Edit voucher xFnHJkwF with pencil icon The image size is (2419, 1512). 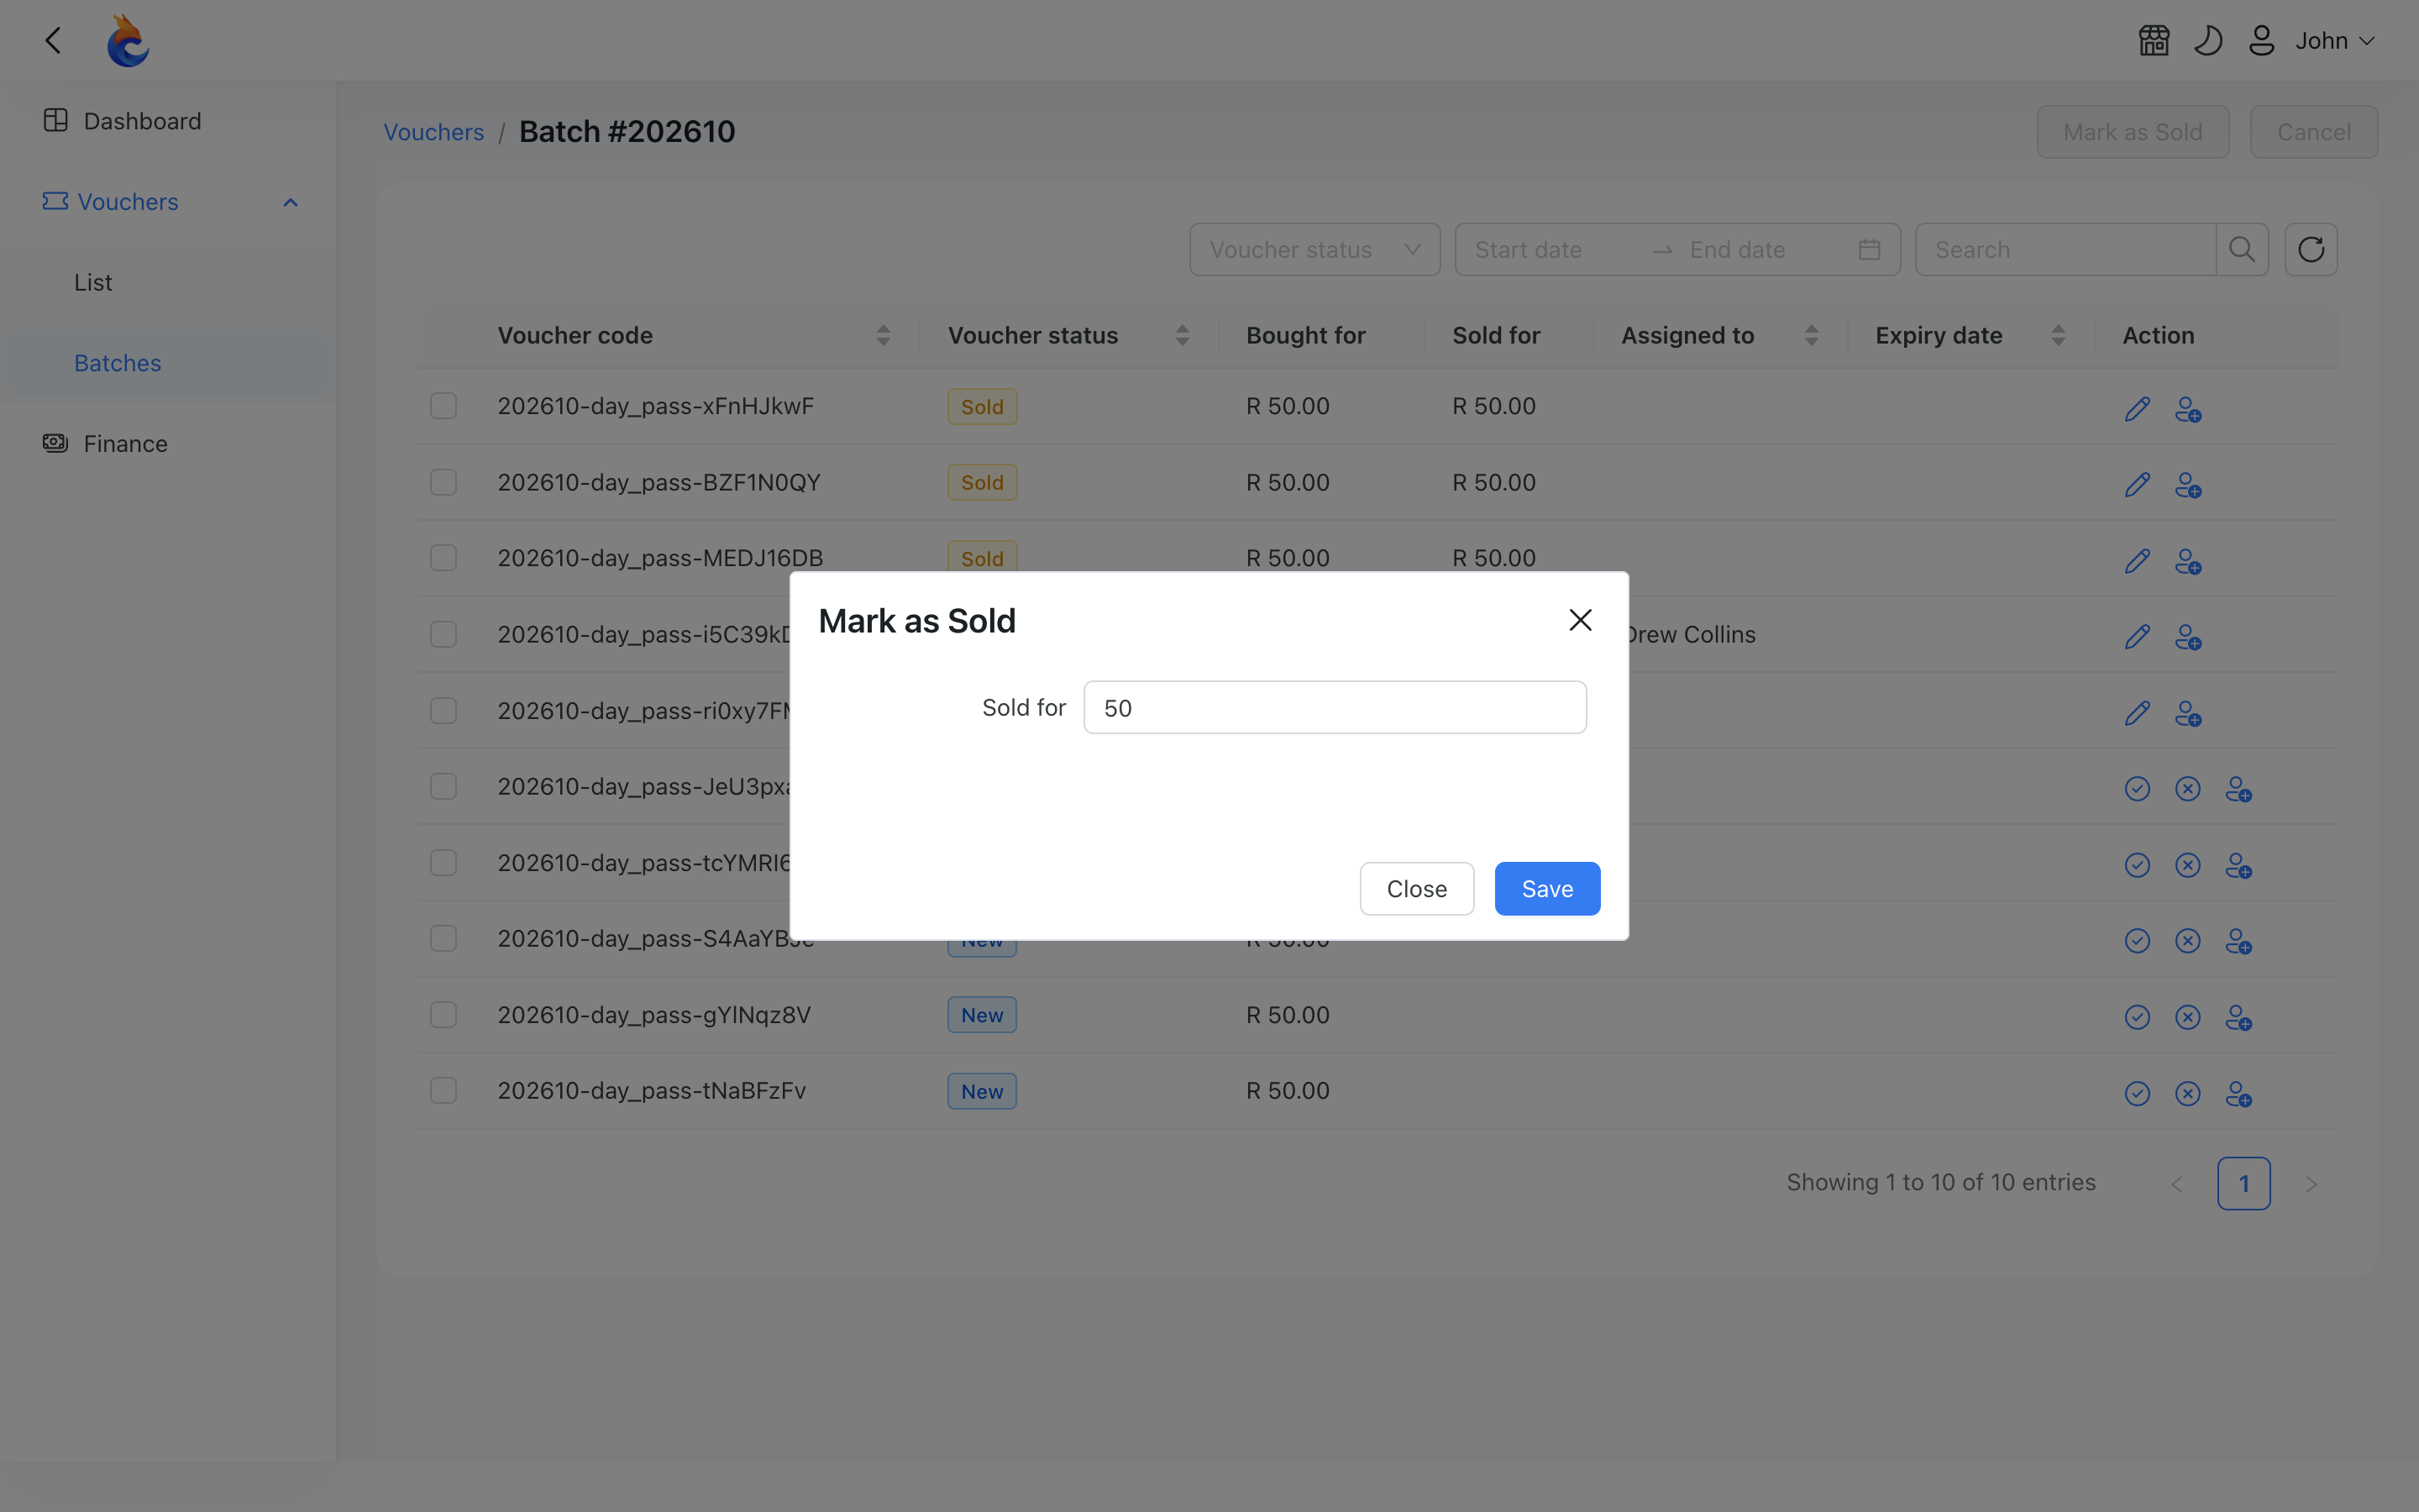click(x=2137, y=409)
